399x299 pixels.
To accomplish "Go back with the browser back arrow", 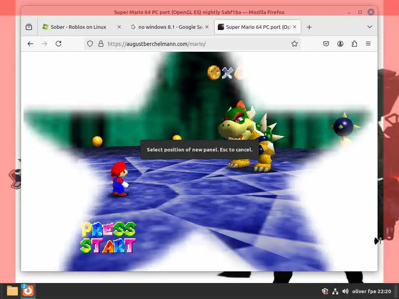I will (30, 44).
